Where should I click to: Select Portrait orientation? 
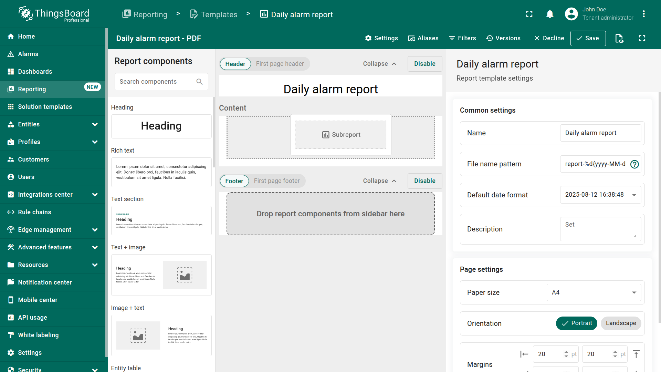(x=576, y=323)
